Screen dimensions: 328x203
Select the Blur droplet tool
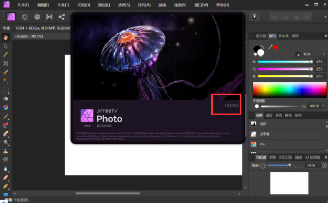click(x=6, y=169)
